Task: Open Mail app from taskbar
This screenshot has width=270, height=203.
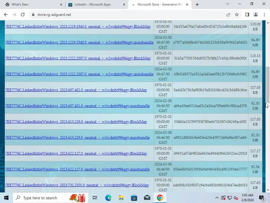Action: (x=147, y=198)
